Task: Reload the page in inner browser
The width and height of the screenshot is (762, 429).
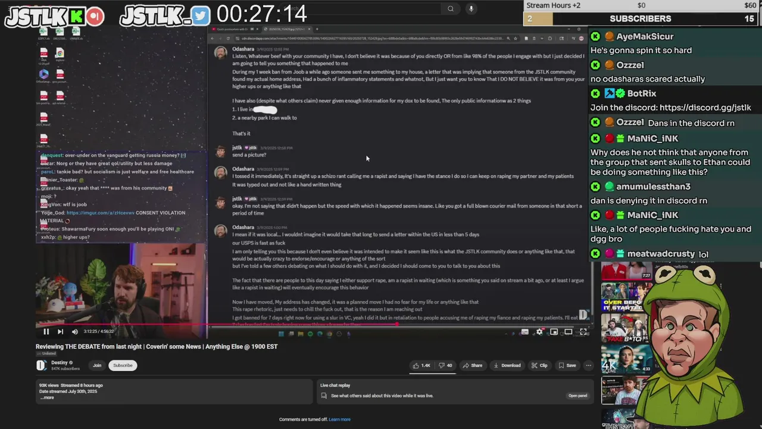Action: (228, 38)
